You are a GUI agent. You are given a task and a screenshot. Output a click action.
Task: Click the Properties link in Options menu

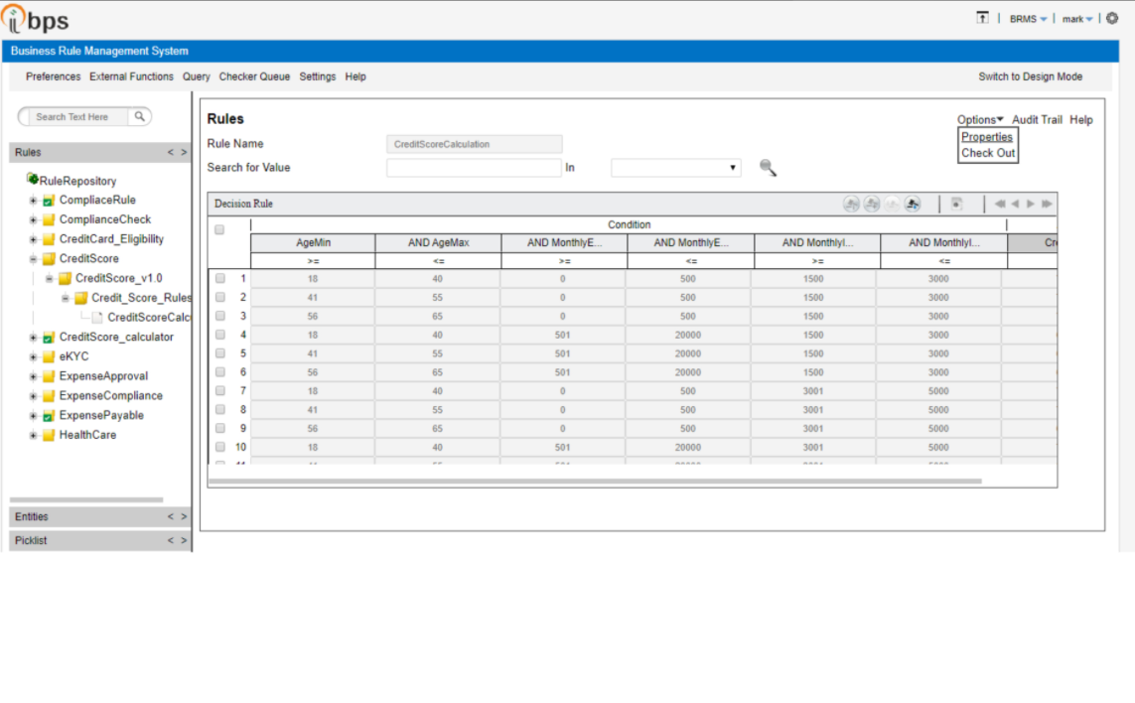pos(987,137)
